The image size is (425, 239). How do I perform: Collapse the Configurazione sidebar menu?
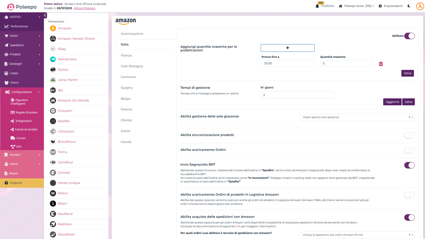(22, 92)
